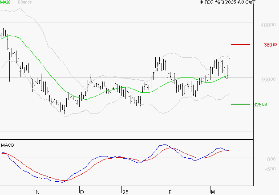Viewport: 279px width, 195px height.
Task: Click the red 380.03 resistance line
Action: [240, 44]
